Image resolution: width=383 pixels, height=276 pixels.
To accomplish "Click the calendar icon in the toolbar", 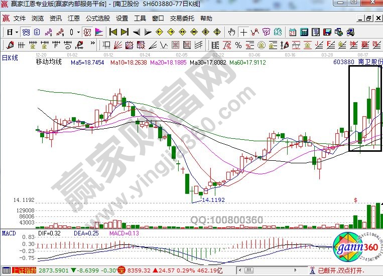I will tap(293, 32).
